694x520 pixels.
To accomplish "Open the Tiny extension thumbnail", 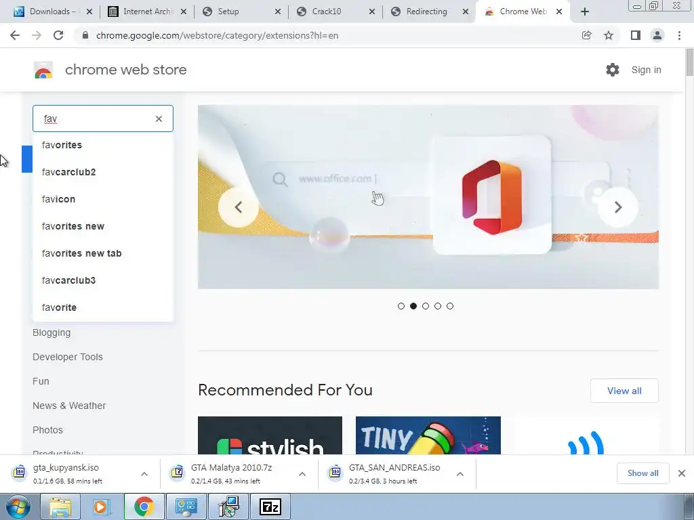I will [428, 435].
